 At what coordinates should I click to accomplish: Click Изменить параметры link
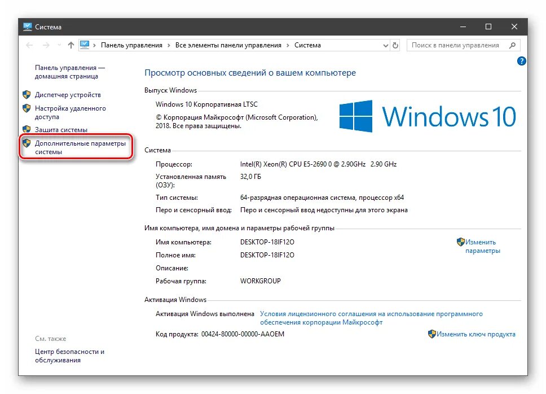pos(483,246)
